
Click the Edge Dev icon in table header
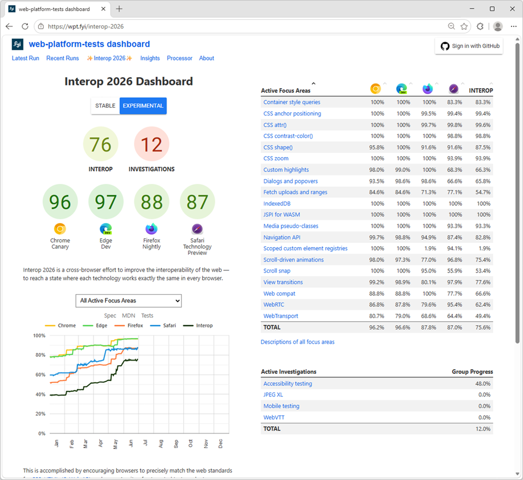tap(402, 89)
